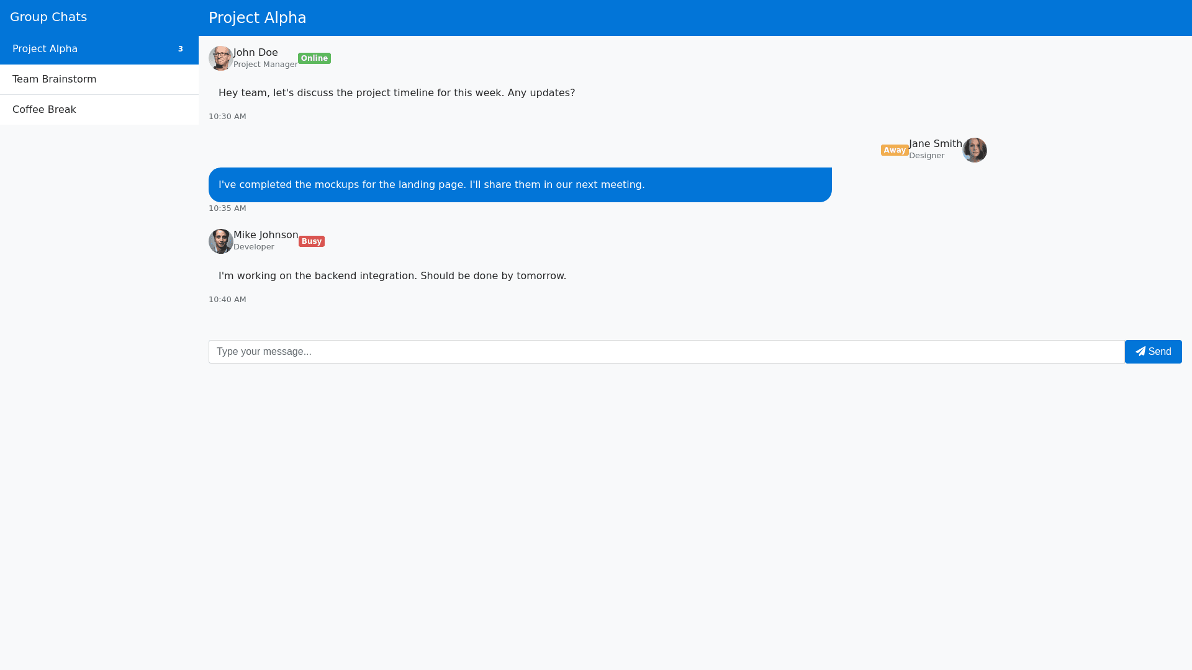Click the Busy status badge for Mike Johnson
The height and width of the screenshot is (670, 1192).
click(x=311, y=241)
